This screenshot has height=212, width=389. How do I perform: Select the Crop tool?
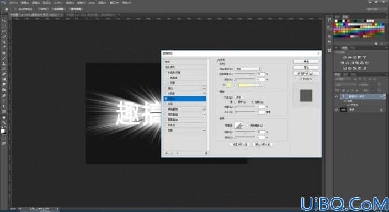point(3,42)
